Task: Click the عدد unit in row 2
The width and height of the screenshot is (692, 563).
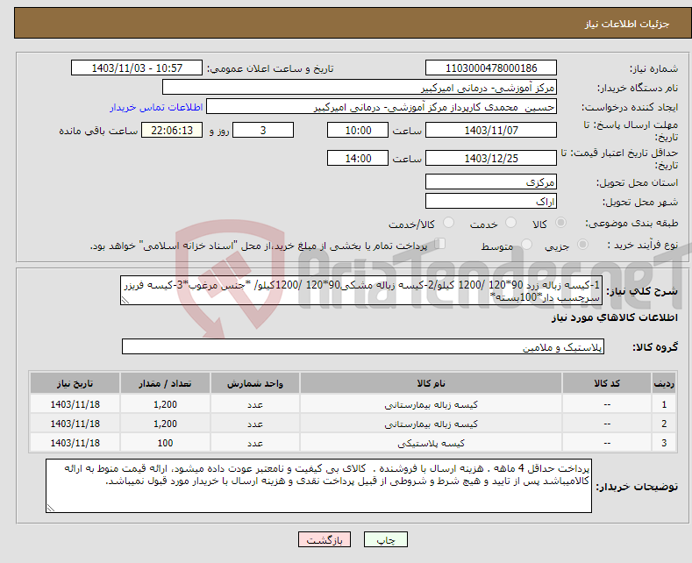Action: (x=255, y=424)
